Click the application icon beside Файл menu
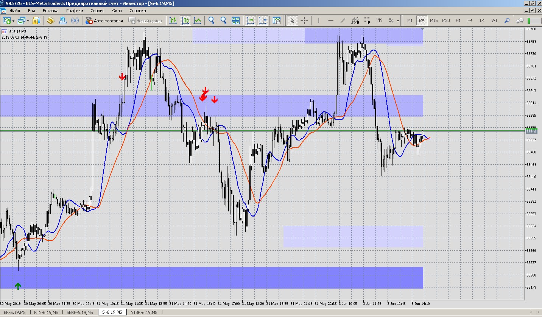The height and width of the screenshot is (317, 542). click(3, 11)
